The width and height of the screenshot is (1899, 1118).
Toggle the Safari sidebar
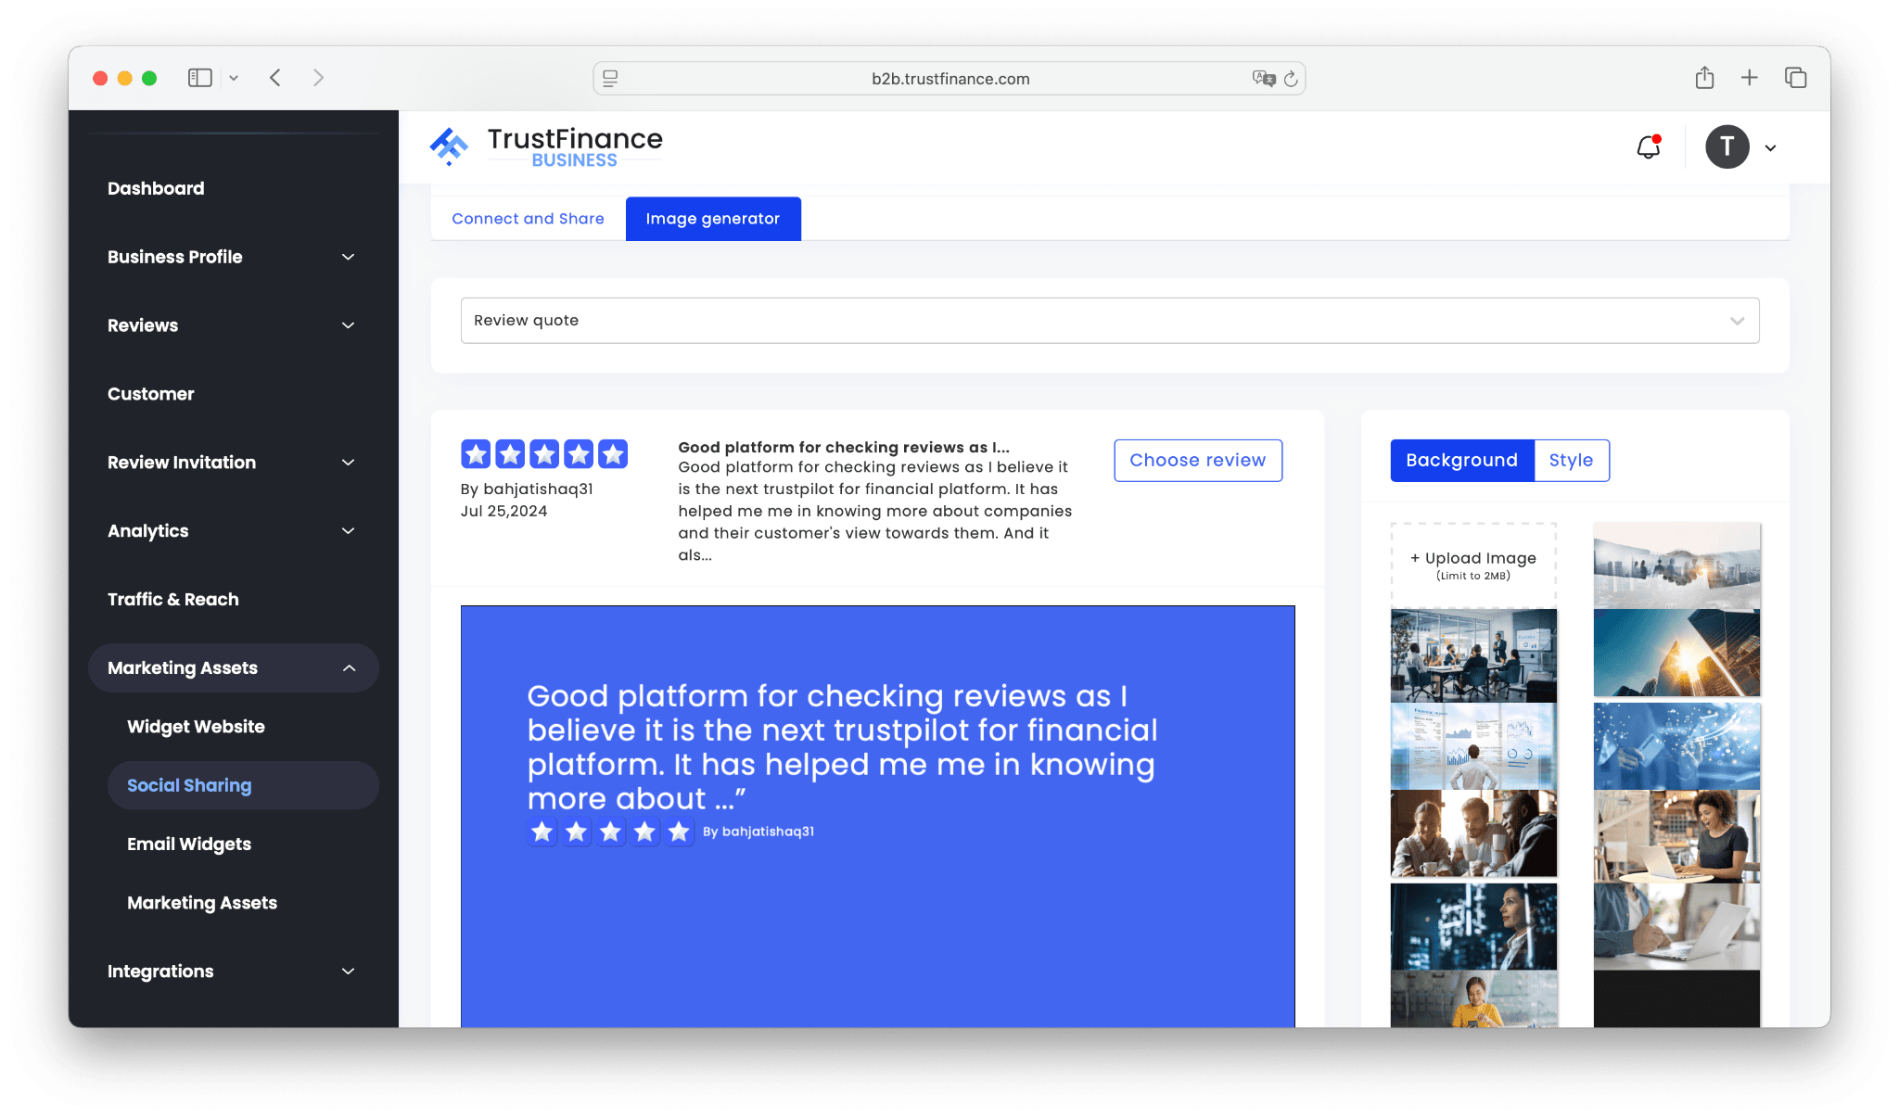(x=199, y=78)
